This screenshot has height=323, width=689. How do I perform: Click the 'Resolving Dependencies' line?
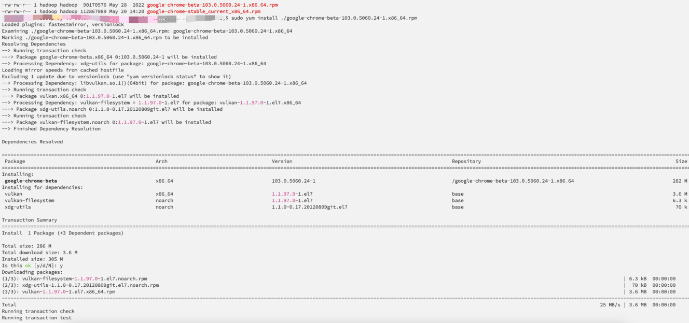[34, 44]
